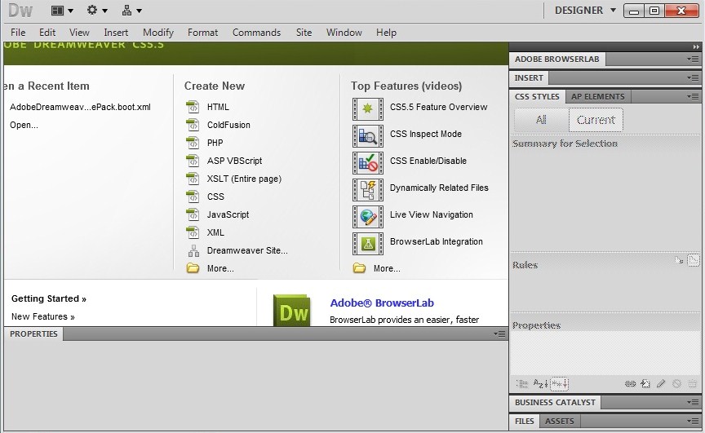This screenshot has height=433, width=705.
Task: Create a new HTML file via its label
Action: pos(218,107)
